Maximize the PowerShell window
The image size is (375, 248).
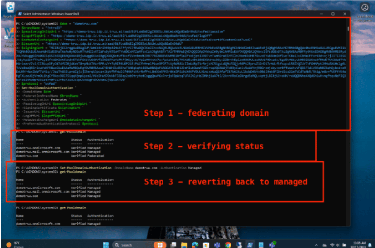pyautogui.click(x=333, y=14)
